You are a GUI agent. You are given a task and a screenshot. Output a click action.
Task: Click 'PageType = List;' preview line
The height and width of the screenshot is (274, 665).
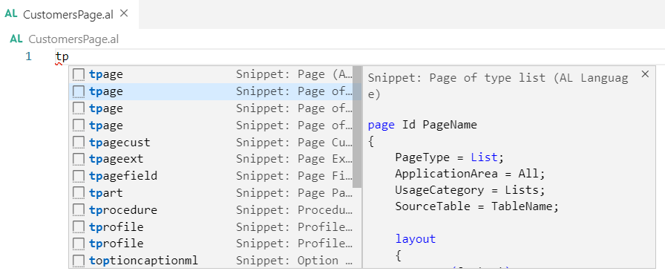pyautogui.click(x=450, y=157)
